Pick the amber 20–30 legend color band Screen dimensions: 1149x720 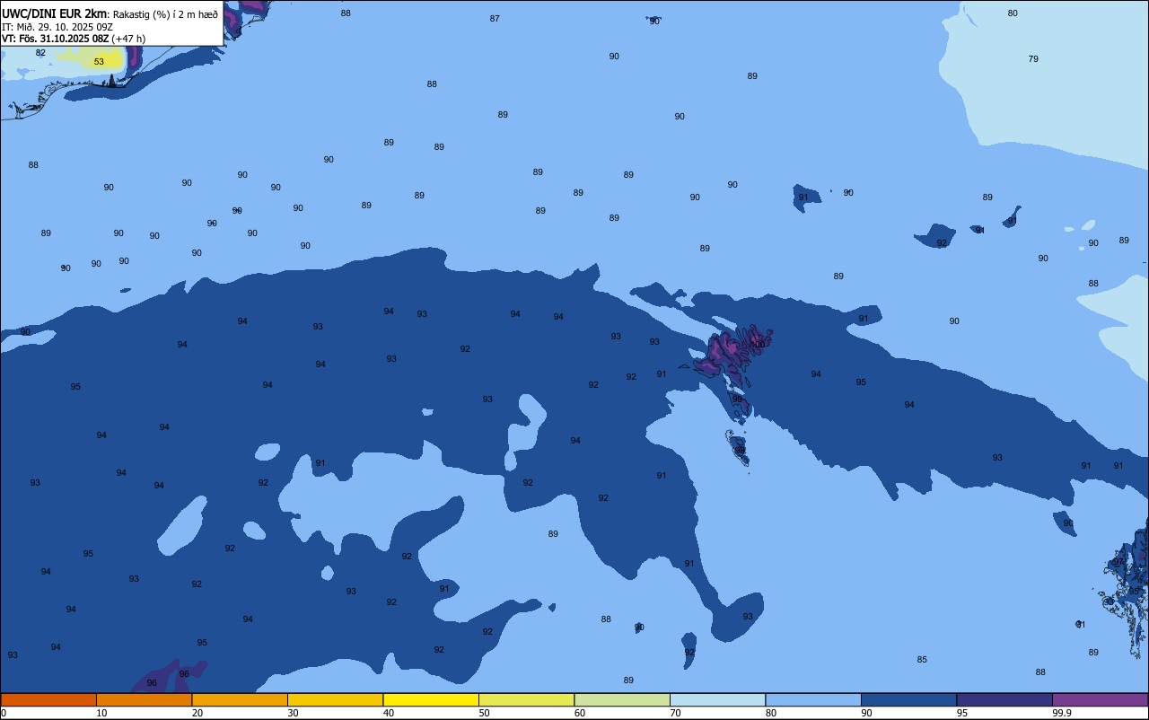(240, 699)
